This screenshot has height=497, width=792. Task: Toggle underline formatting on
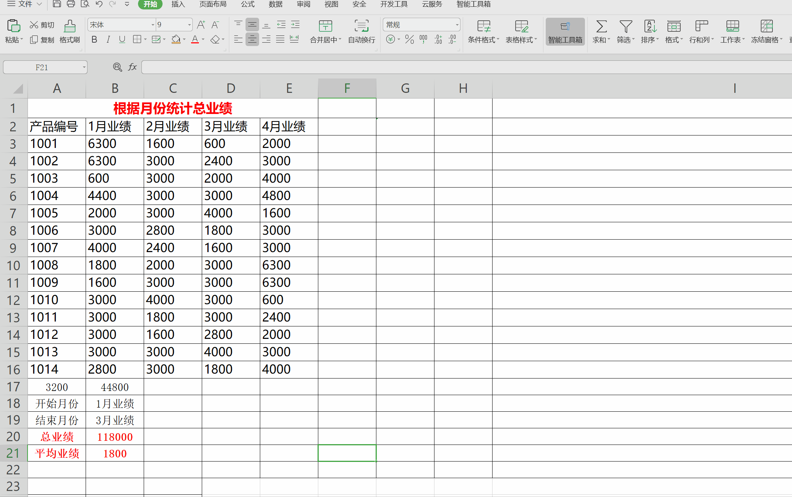pos(122,39)
